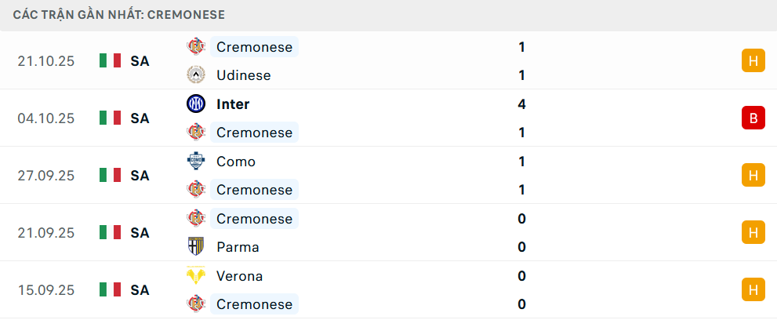This screenshot has width=777, height=320.
Task: Click the Verona club logo
Action: 195,276
